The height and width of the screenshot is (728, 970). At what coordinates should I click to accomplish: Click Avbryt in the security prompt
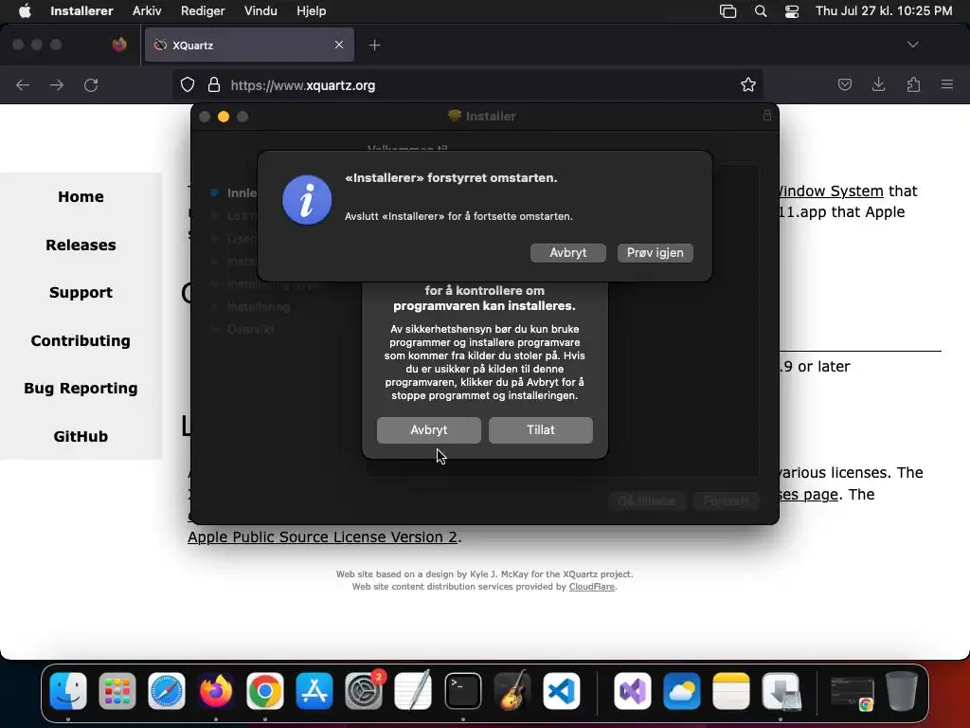pyautogui.click(x=429, y=430)
